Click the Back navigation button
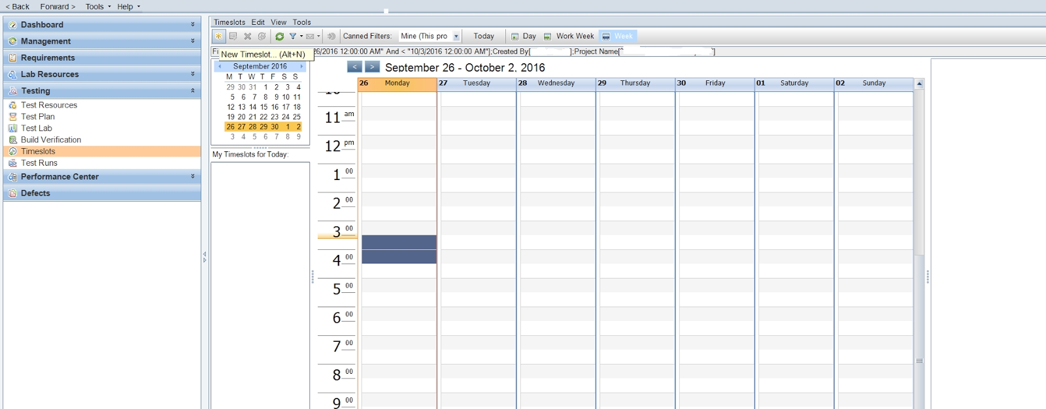This screenshot has width=1046, height=409. (18, 7)
